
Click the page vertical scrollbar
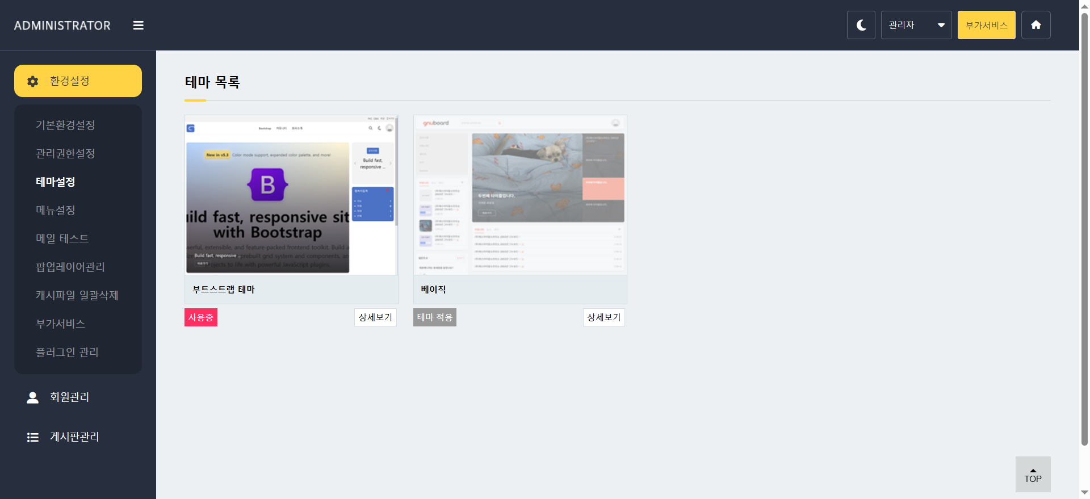coord(1084,227)
